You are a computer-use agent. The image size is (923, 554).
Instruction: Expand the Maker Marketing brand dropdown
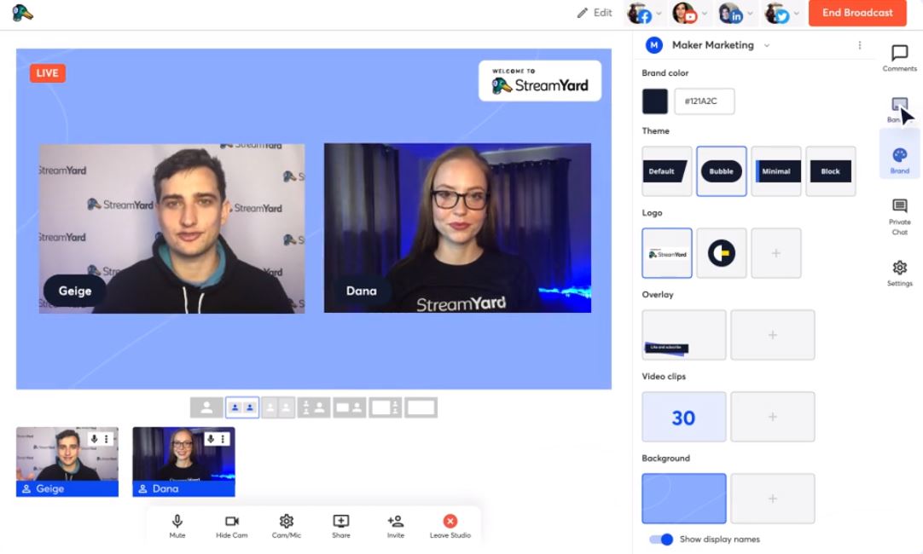point(767,45)
